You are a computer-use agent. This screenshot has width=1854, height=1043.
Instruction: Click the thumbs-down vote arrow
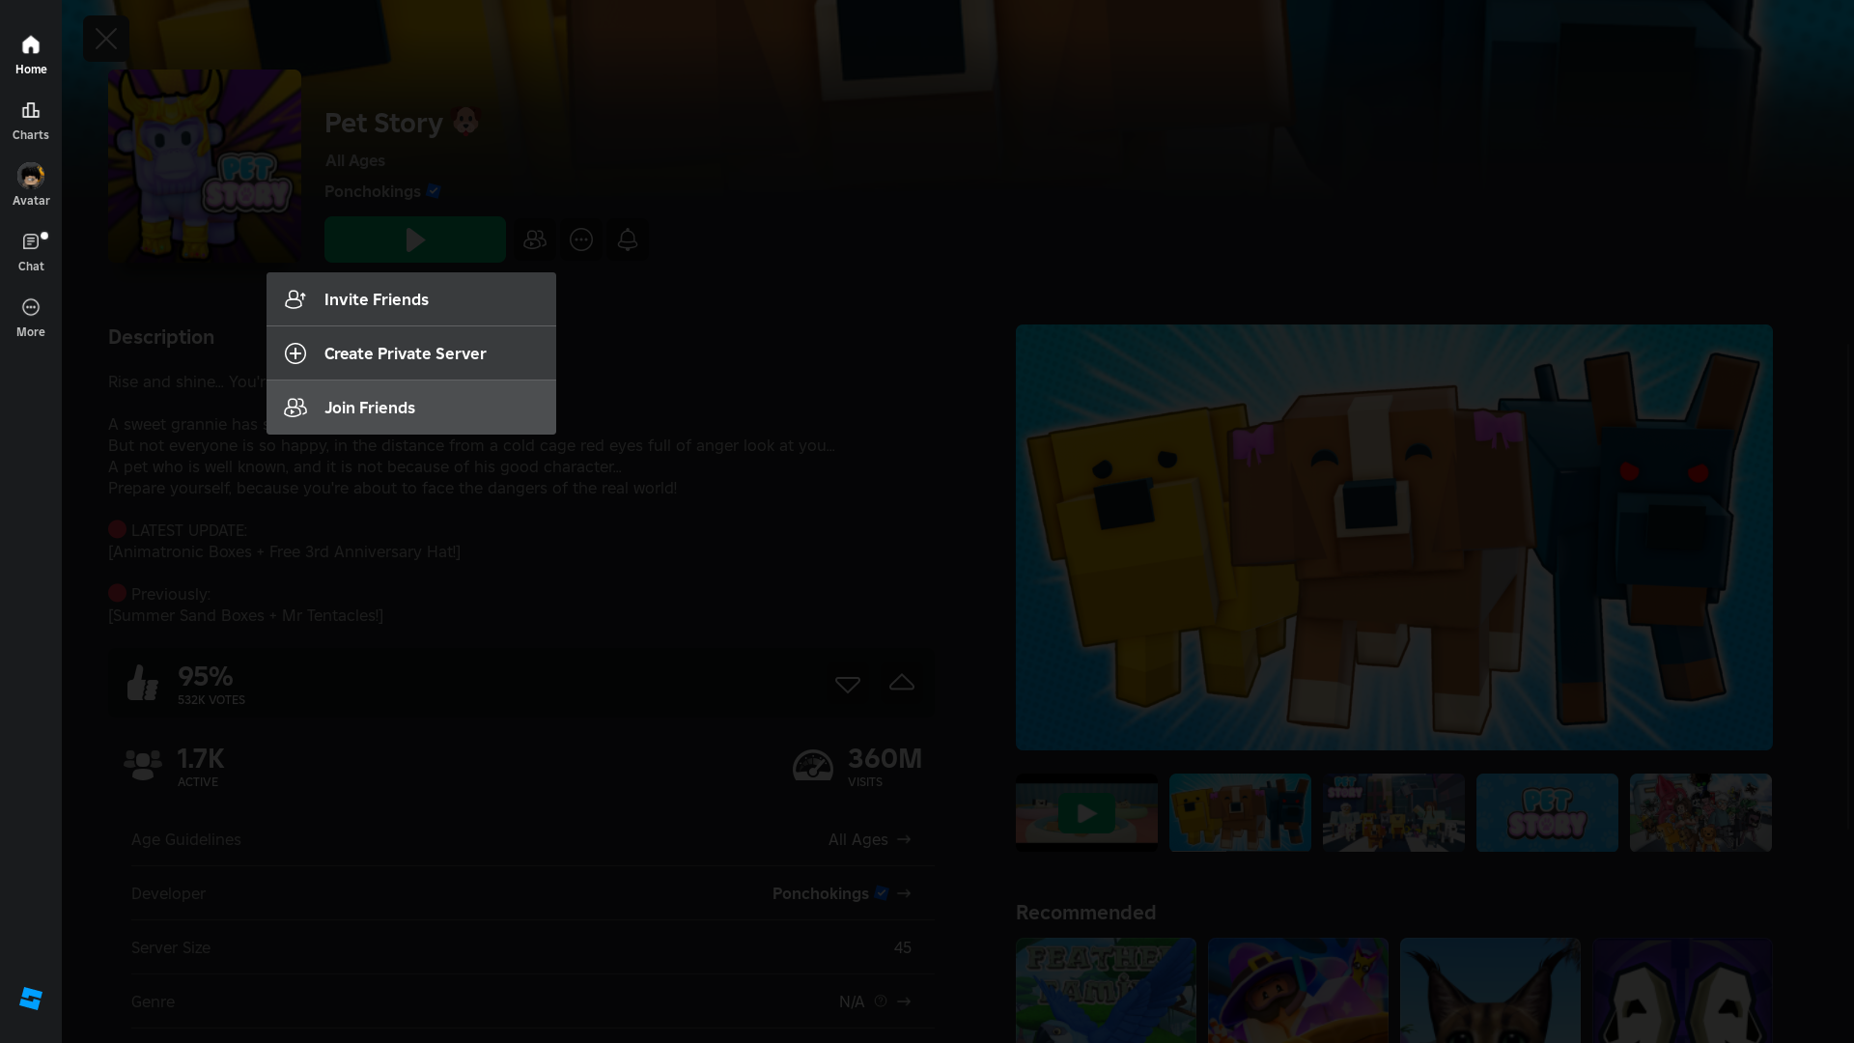(847, 684)
